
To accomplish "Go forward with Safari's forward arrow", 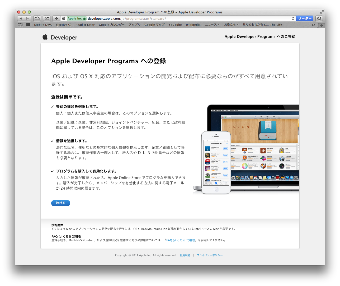I will [28, 18].
